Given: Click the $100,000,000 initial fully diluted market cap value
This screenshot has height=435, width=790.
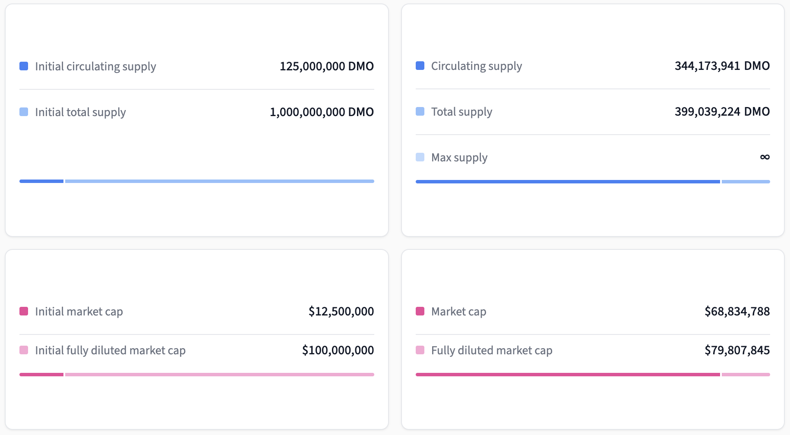Looking at the screenshot, I should (x=338, y=350).
